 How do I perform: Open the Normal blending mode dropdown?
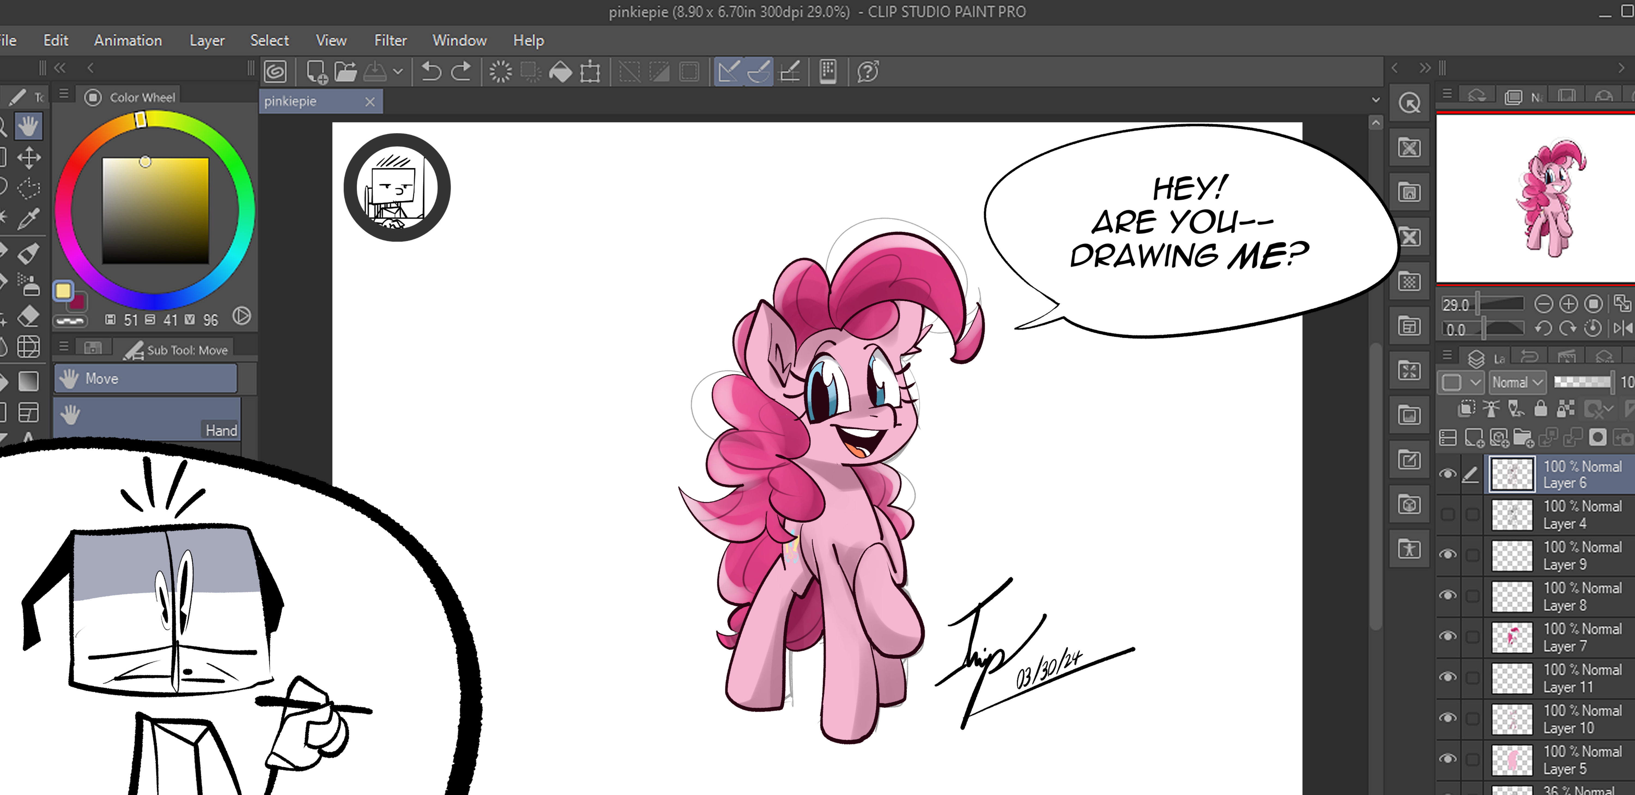pos(1517,382)
